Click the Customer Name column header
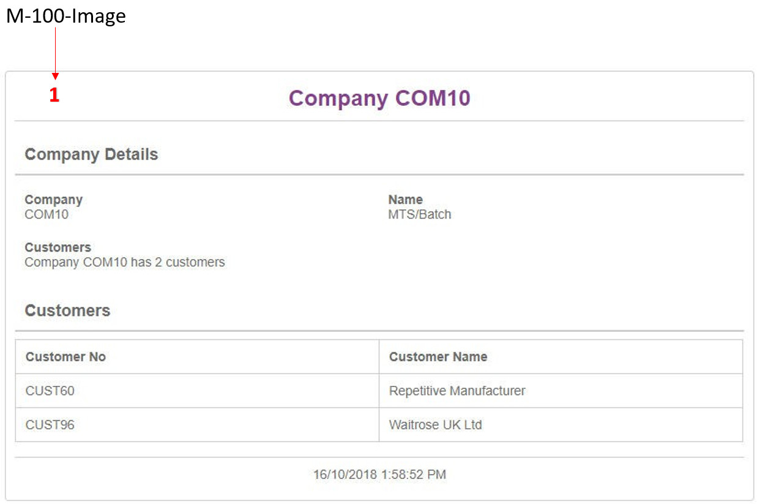 pyautogui.click(x=438, y=357)
